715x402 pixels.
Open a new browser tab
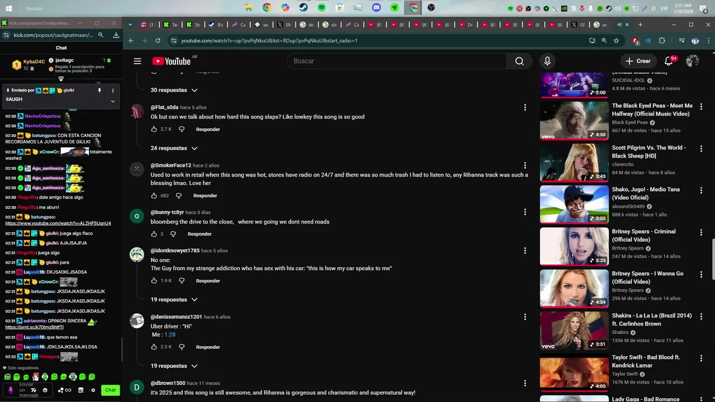coord(640,25)
